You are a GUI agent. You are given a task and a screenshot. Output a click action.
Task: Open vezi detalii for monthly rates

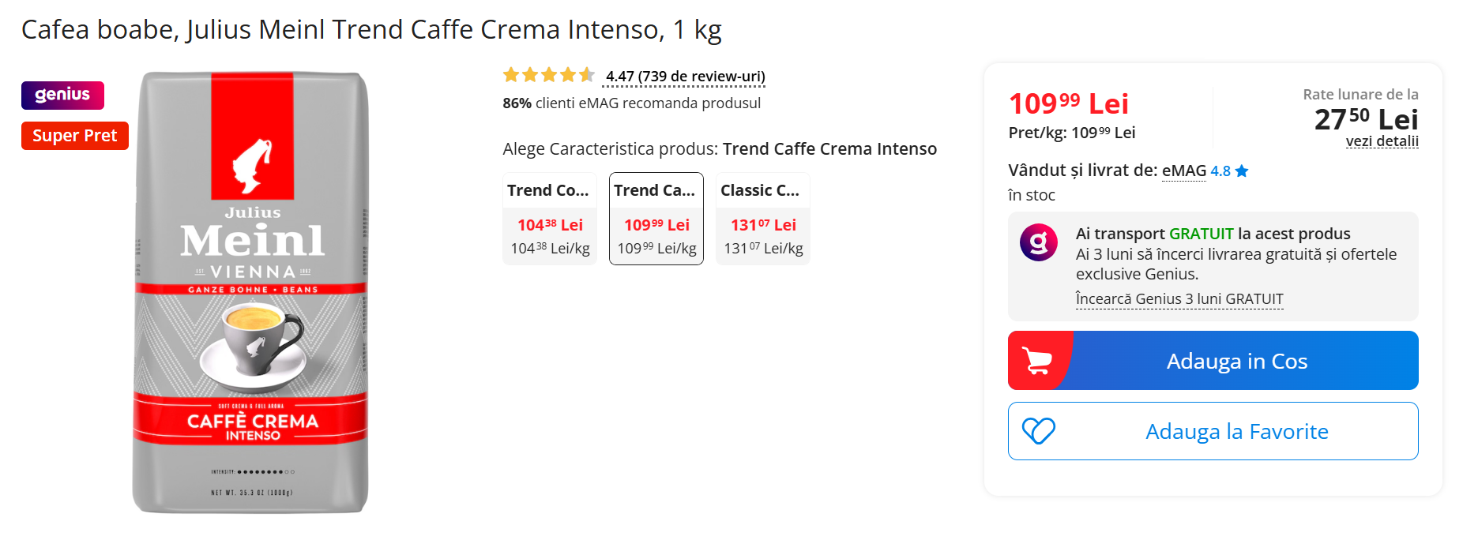tap(1382, 141)
